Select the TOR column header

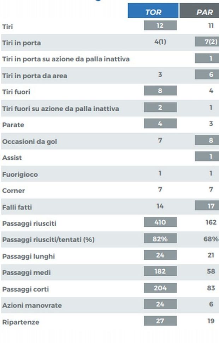click(153, 11)
